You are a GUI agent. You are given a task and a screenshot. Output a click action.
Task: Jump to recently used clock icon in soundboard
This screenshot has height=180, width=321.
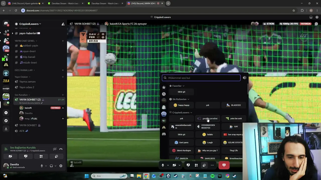(164, 94)
